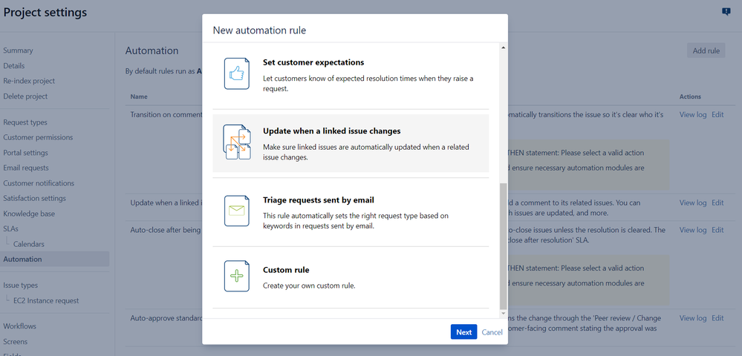Click the Auto-approve standard rule name

[166, 318]
